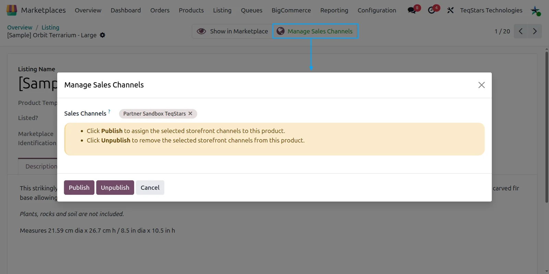
Task: Click Manage Sales Channels button
Action: (x=315, y=31)
